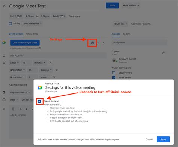This screenshot has width=178, height=147.
Task: Click Cancel in the Meet settings dialog
Action: 149,139
